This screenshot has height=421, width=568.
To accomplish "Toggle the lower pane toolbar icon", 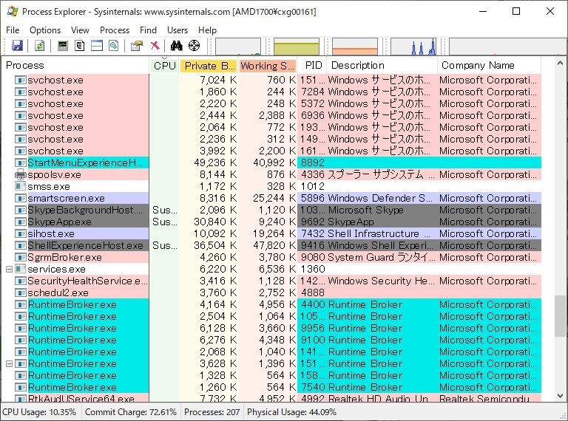I will click(x=97, y=46).
